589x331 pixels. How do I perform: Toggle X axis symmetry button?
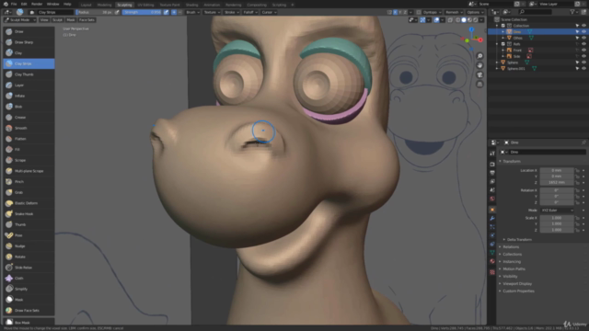(x=395, y=12)
